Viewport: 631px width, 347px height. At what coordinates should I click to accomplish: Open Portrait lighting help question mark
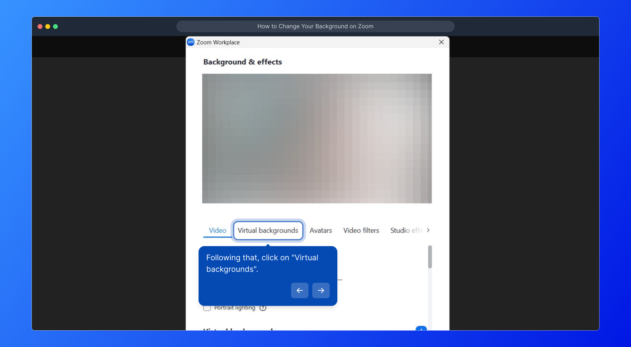[263, 308]
